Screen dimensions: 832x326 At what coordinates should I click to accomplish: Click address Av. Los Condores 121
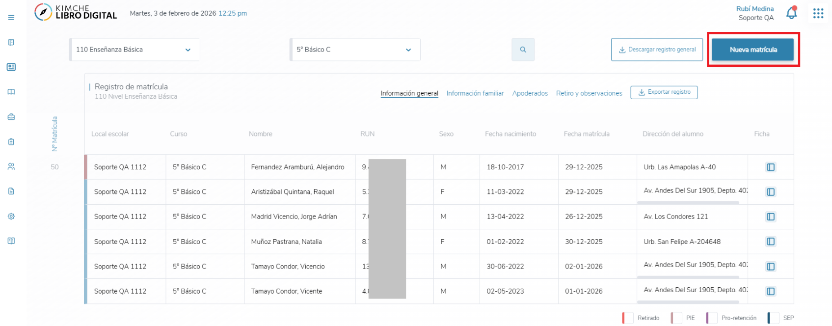click(x=675, y=217)
